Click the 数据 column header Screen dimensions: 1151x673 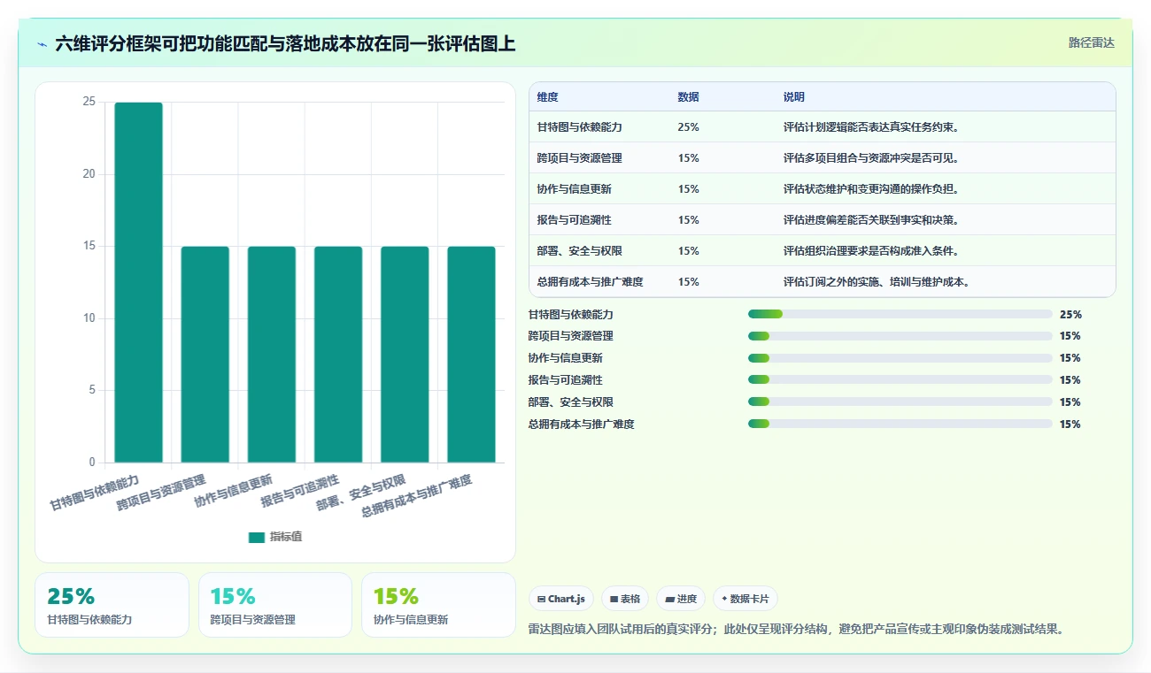click(x=688, y=97)
